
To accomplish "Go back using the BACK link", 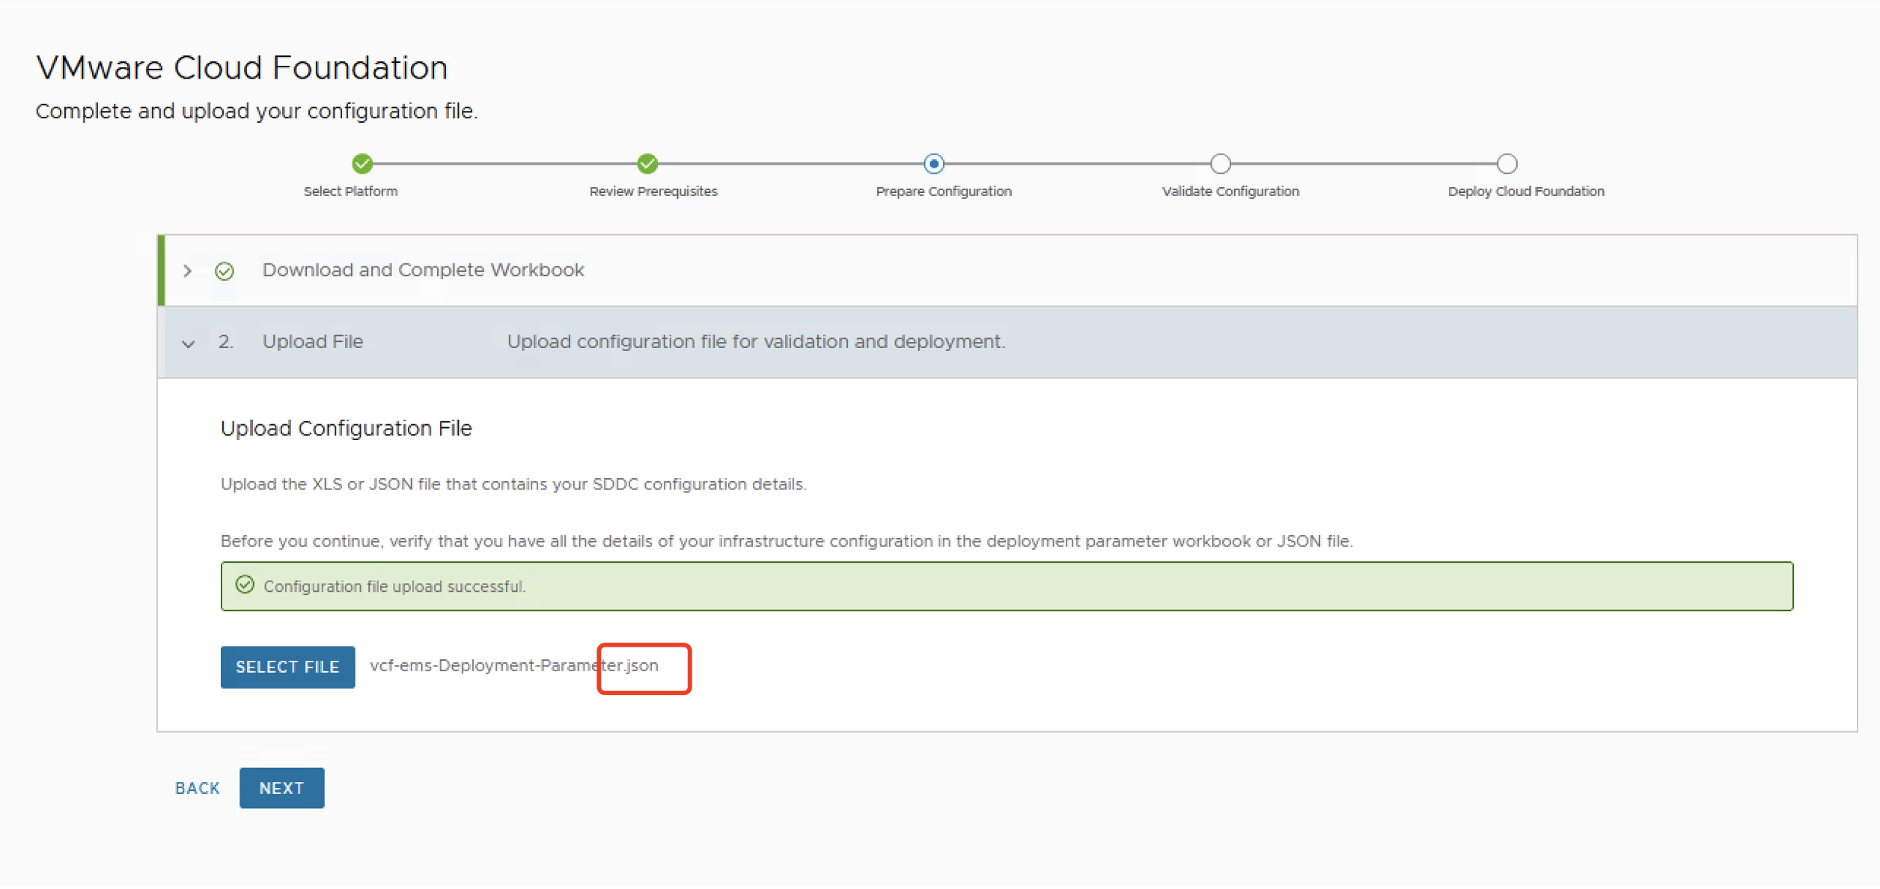I will tap(198, 788).
